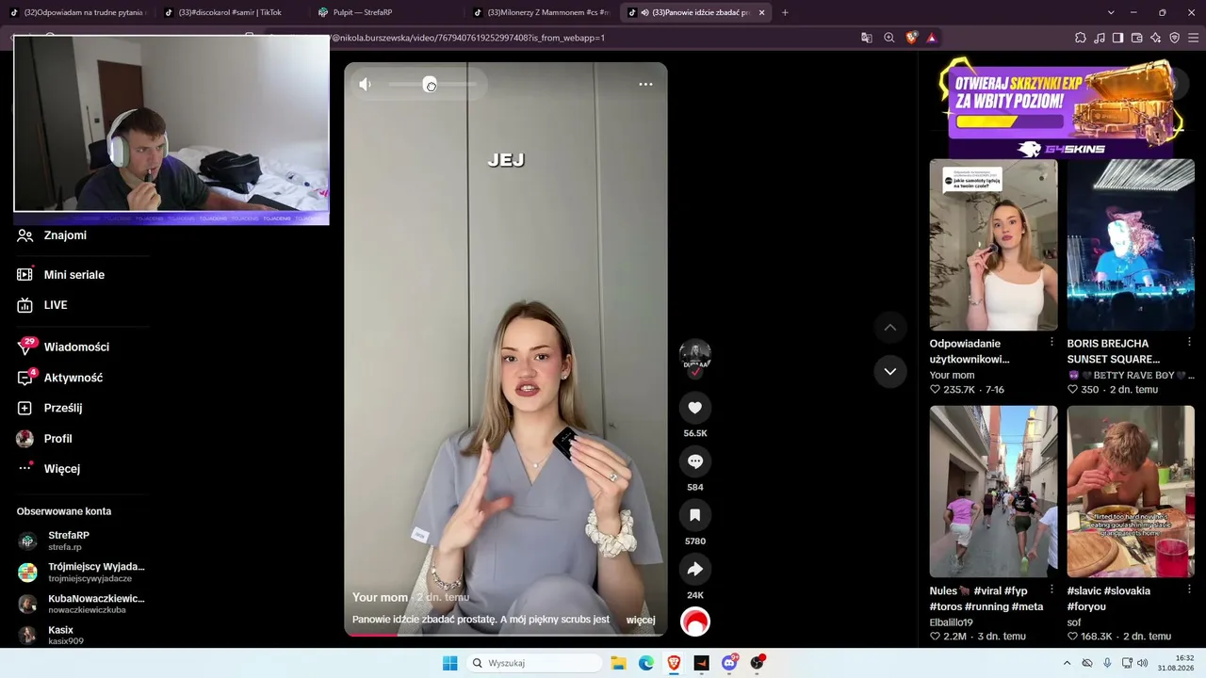Open the browser extensions puzzle icon
The height and width of the screenshot is (678, 1206).
[x=1080, y=38]
